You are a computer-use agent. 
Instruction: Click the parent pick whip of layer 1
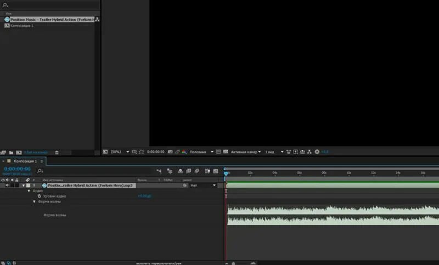point(184,186)
